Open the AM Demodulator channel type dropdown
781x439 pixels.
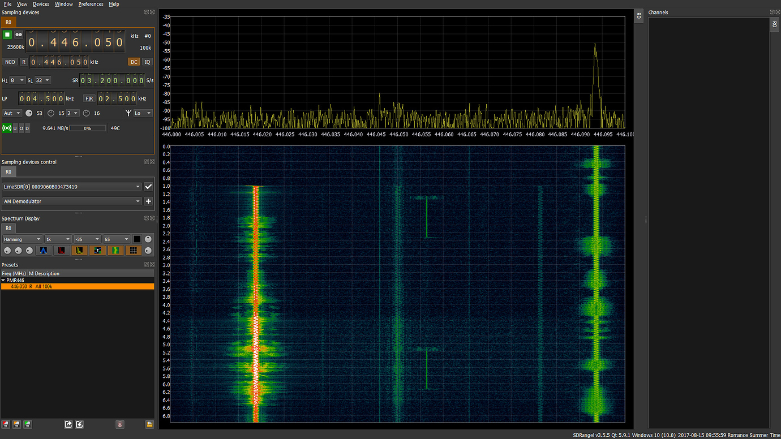tap(72, 201)
